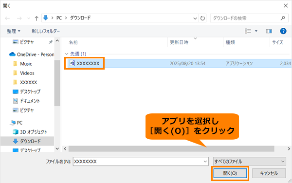Select pinned ピクチャ at top of sidebar

click(23, 42)
